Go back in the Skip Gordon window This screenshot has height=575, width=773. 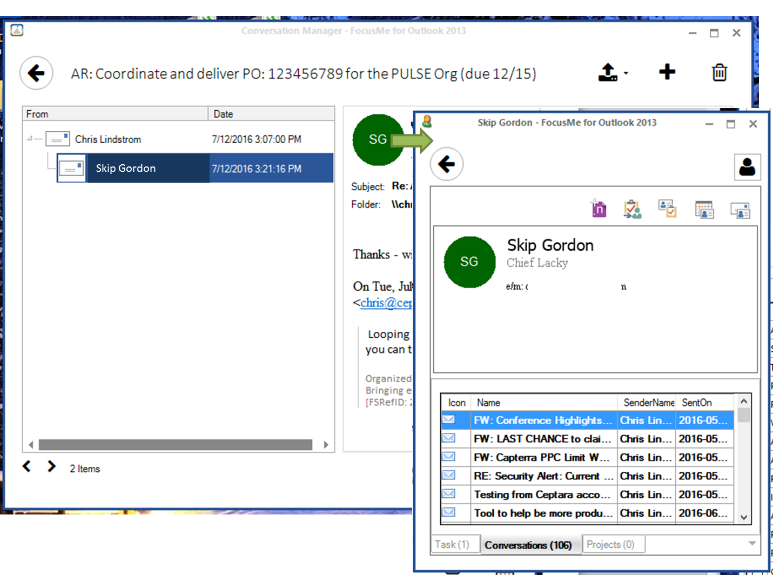point(447,164)
